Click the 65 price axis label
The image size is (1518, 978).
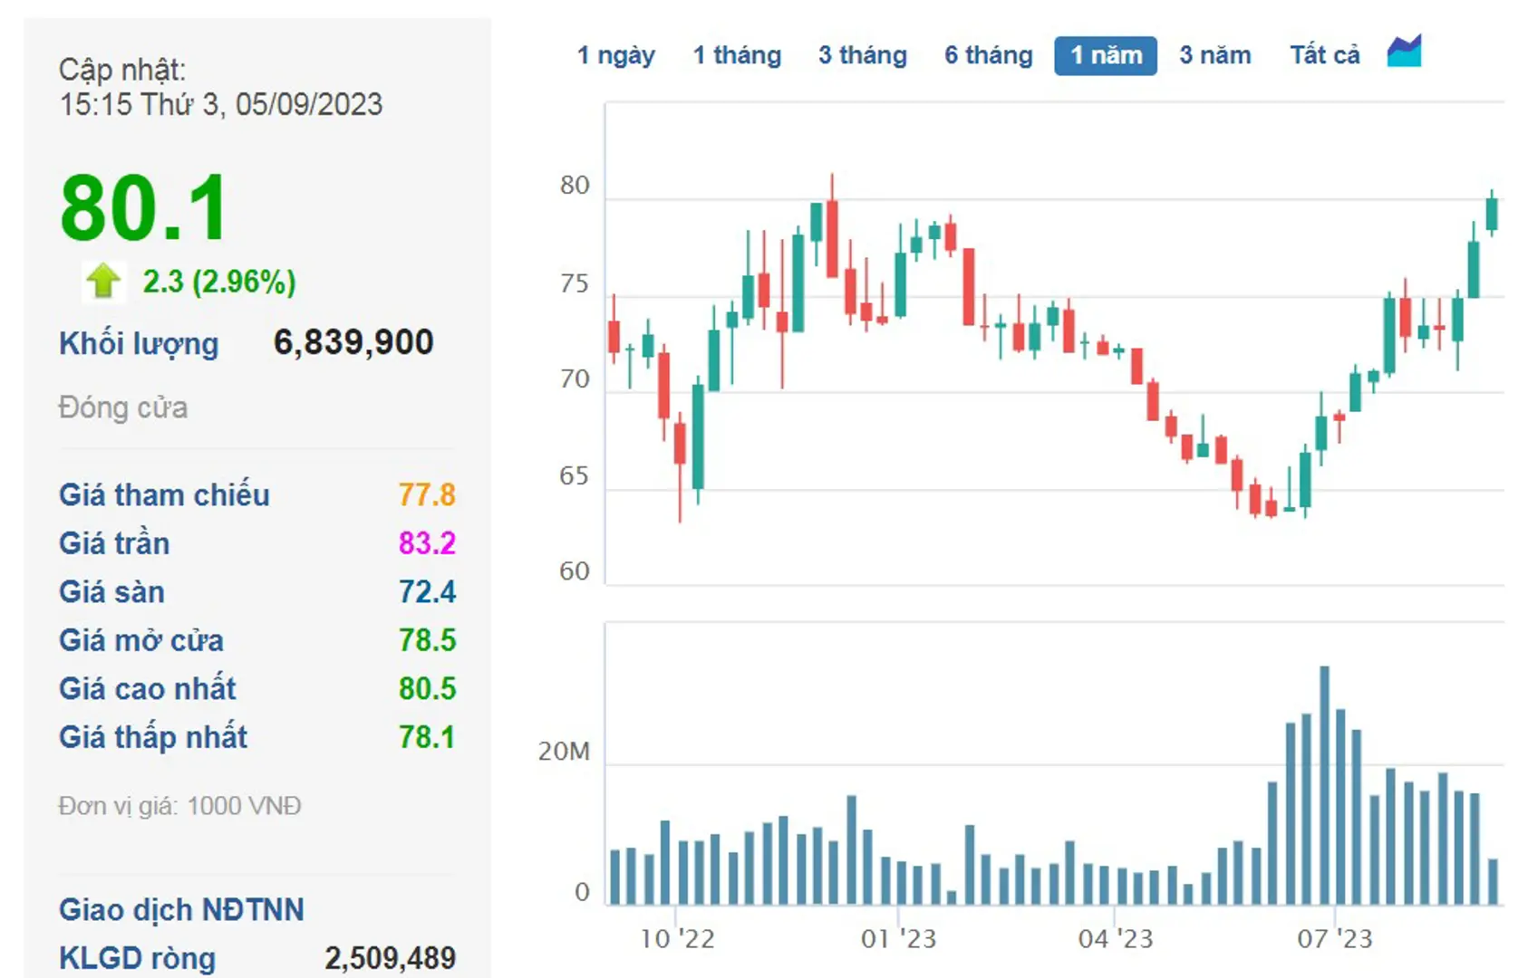coord(575,476)
